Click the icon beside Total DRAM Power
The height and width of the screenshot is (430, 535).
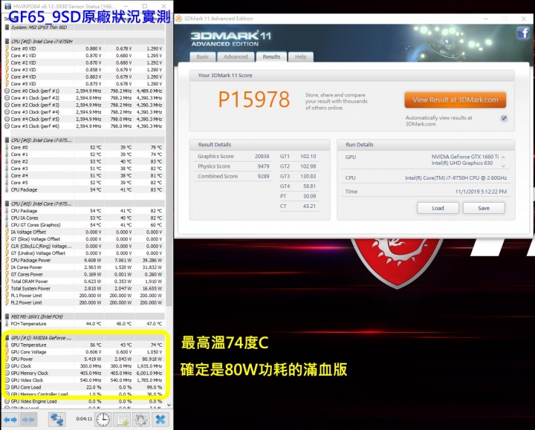tap(7, 281)
